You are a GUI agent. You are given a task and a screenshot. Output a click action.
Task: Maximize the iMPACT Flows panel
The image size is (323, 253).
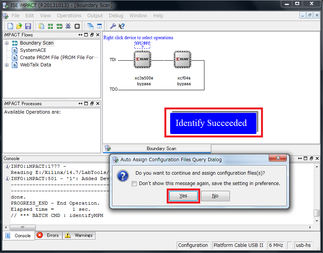[x=86, y=35]
